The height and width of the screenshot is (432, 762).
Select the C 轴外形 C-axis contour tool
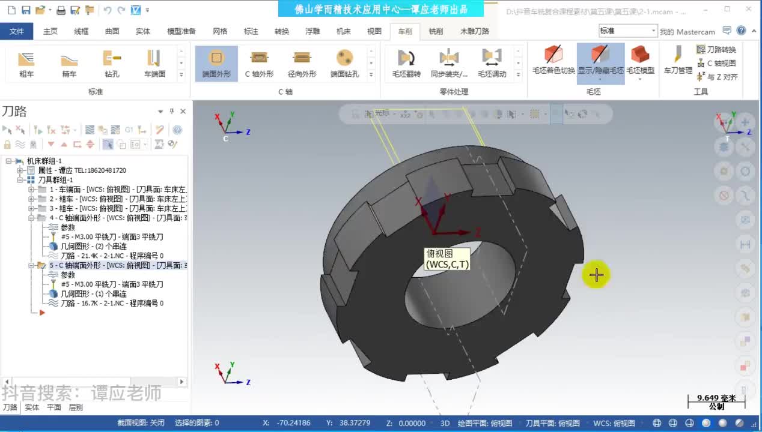click(x=259, y=64)
